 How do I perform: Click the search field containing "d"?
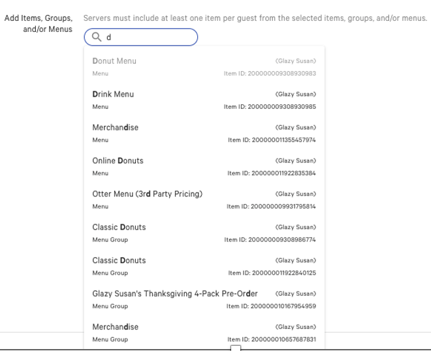(147, 37)
